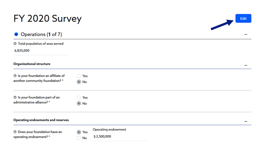Click help icon for operating endowment question
This screenshot has height=154, width=257.
point(15,132)
